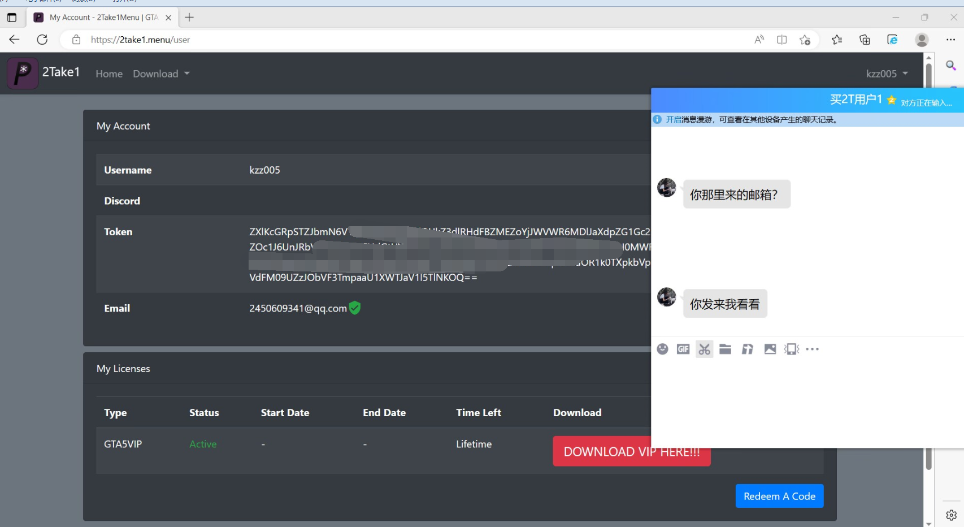Open a new browser tab

189,18
